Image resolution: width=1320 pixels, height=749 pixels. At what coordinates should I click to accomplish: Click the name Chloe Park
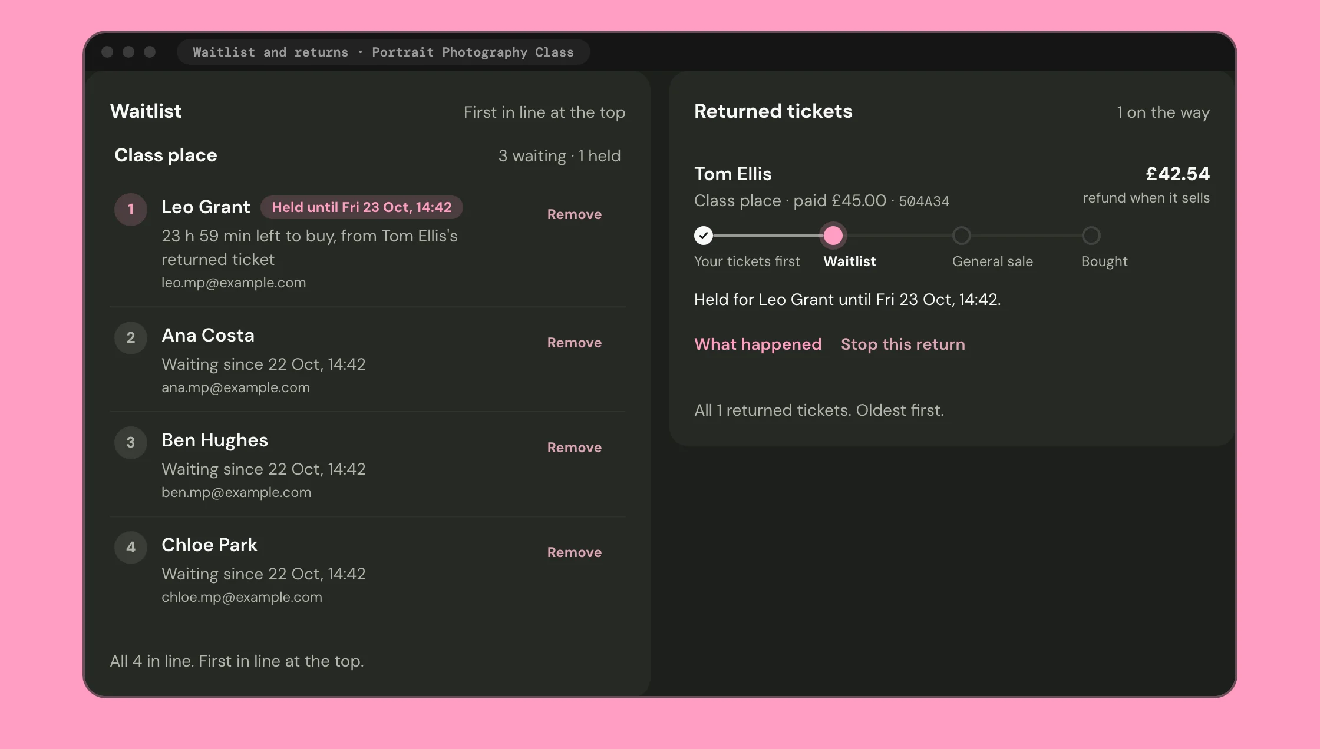(x=209, y=545)
